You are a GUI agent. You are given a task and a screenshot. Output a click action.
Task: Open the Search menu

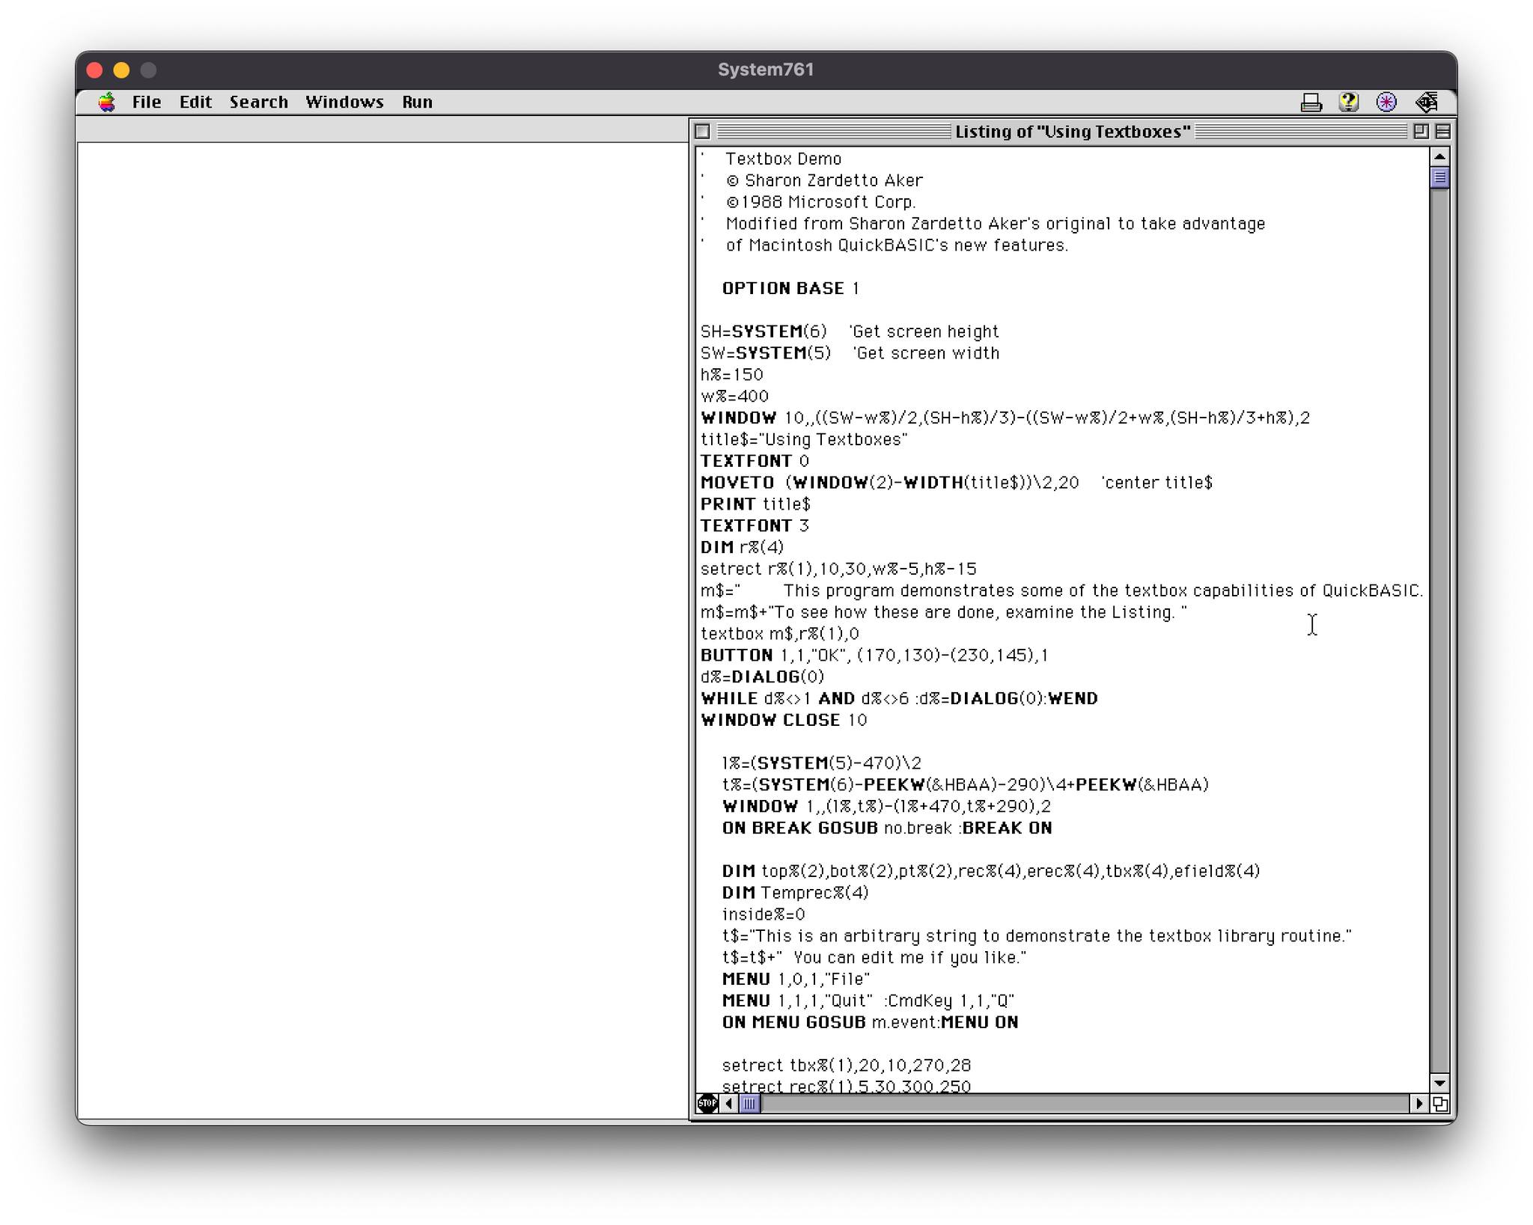(258, 102)
